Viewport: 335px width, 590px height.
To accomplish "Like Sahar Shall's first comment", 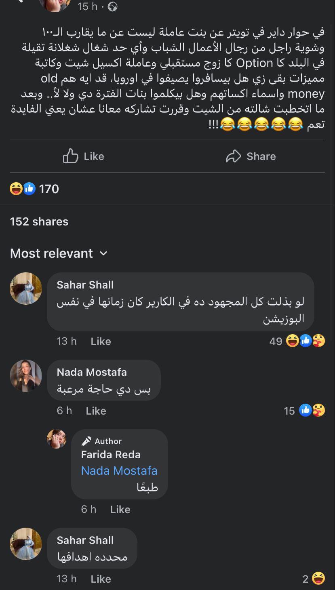I will point(101,341).
